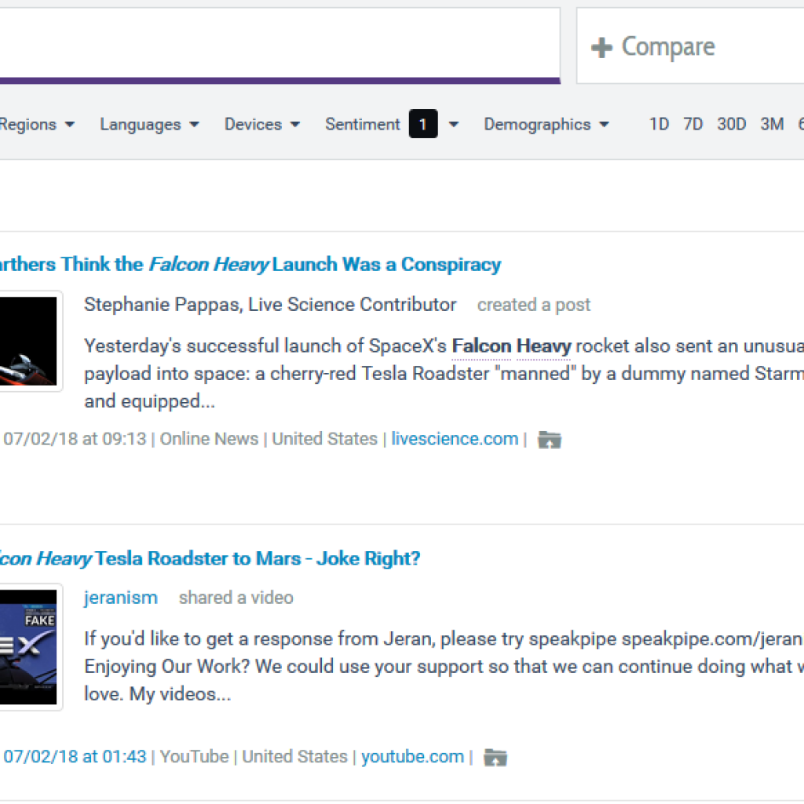Image resolution: width=804 pixels, height=804 pixels.
Task: Click United States on the livescience.com row
Action: coord(324,439)
